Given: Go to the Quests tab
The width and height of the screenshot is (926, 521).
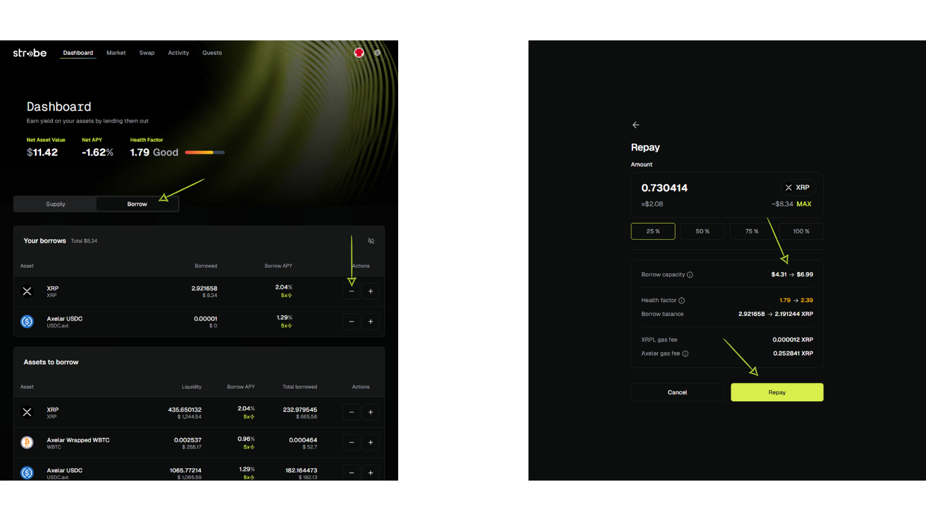Looking at the screenshot, I should [212, 53].
